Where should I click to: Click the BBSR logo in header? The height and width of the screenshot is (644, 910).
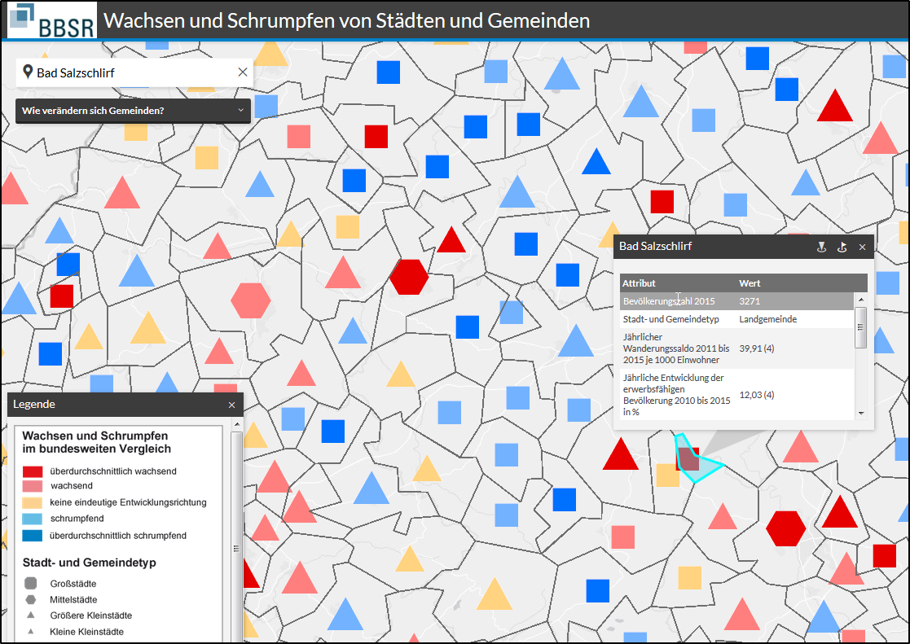52,20
